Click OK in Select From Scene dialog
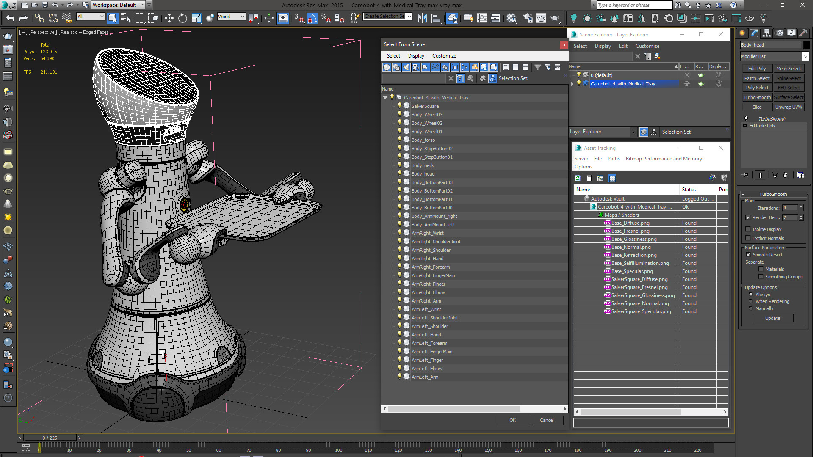The image size is (813, 457). (512, 420)
